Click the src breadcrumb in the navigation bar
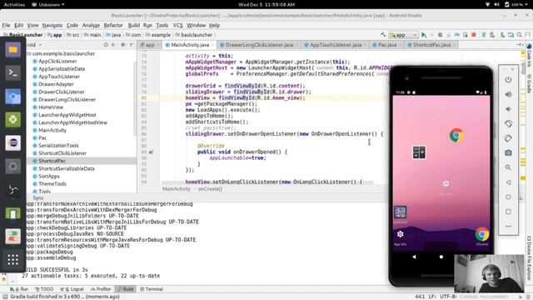 pyautogui.click(x=73, y=35)
